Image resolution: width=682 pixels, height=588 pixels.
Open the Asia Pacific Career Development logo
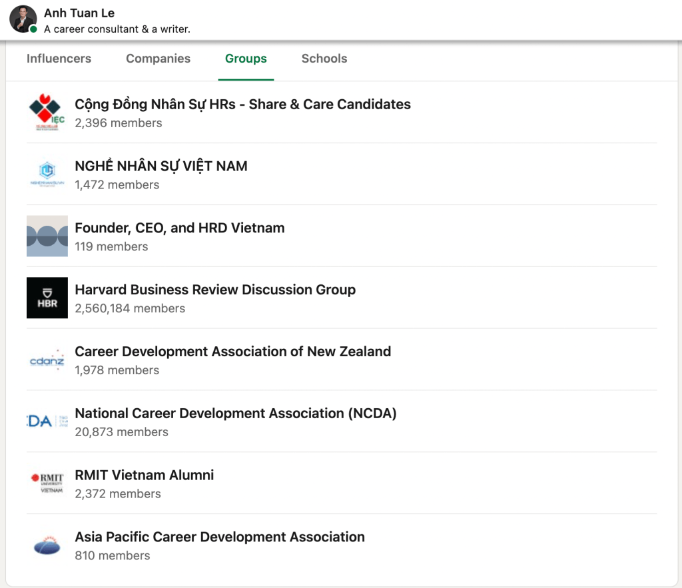tap(47, 545)
